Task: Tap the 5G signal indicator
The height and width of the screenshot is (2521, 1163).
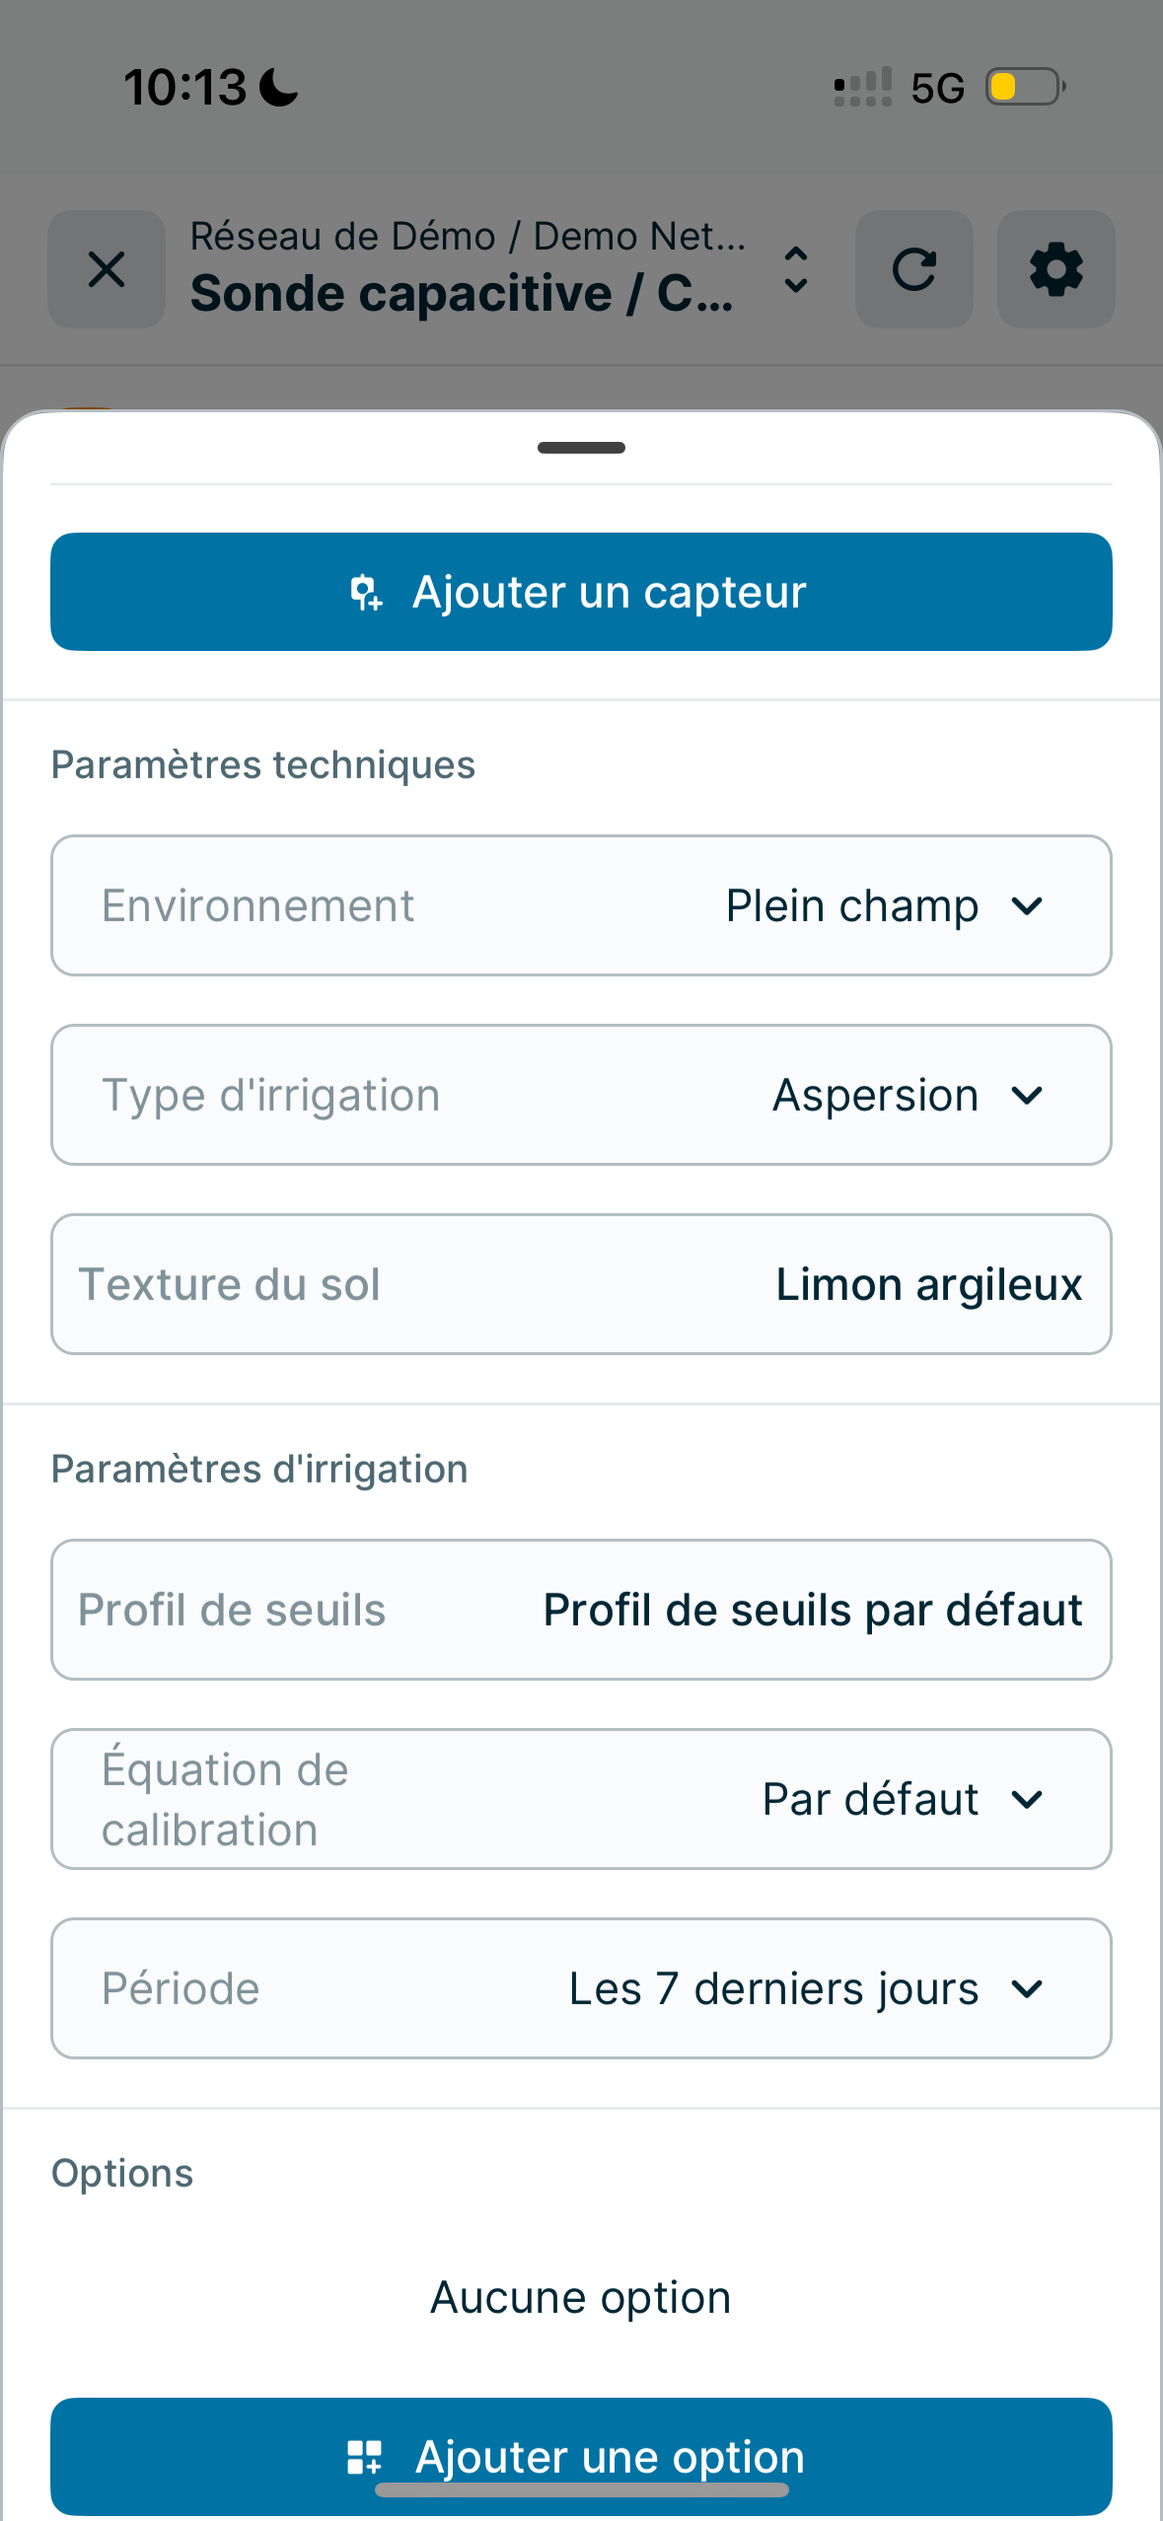Action: (937, 88)
